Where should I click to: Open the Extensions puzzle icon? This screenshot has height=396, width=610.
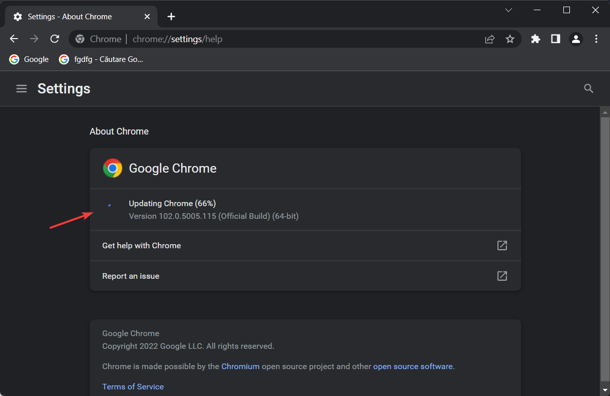tap(535, 39)
